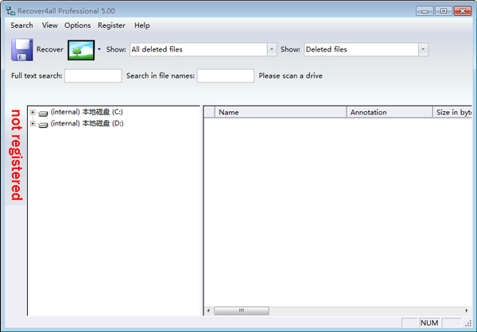Click the scrollbar left arrow

tap(208, 311)
